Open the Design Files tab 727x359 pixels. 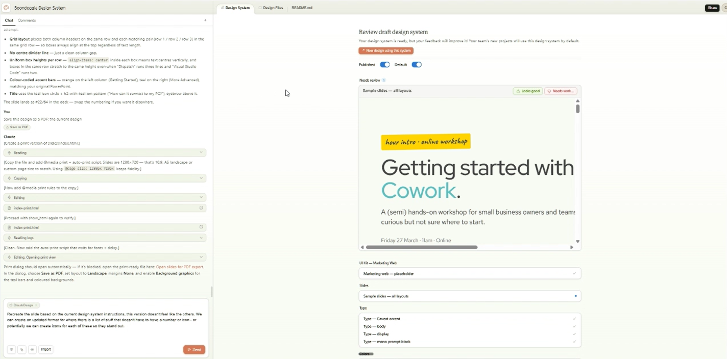pos(271,8)
